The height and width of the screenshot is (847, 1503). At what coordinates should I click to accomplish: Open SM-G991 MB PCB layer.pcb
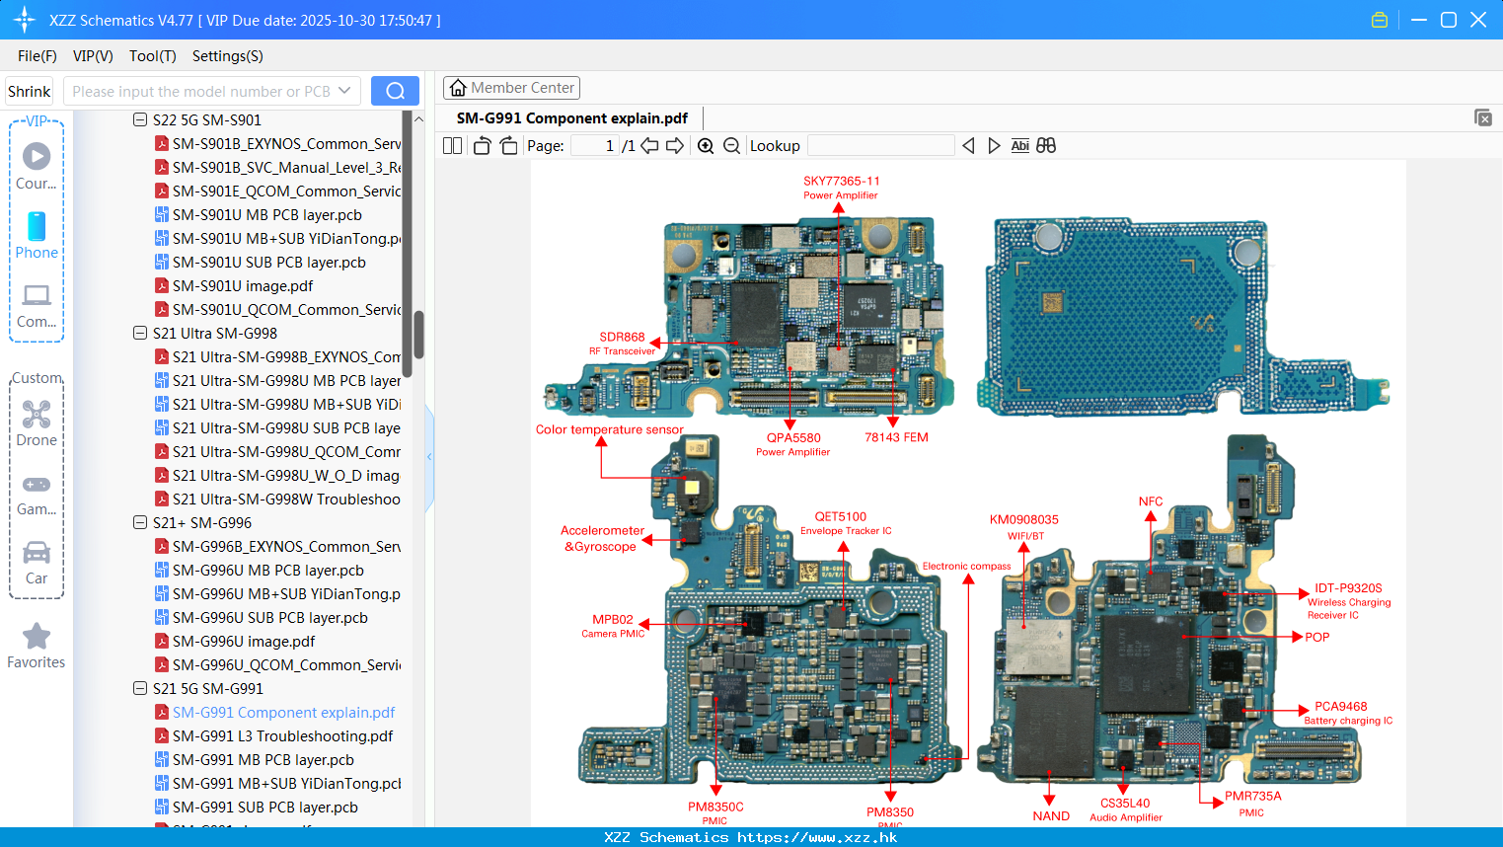pos(263,759)
